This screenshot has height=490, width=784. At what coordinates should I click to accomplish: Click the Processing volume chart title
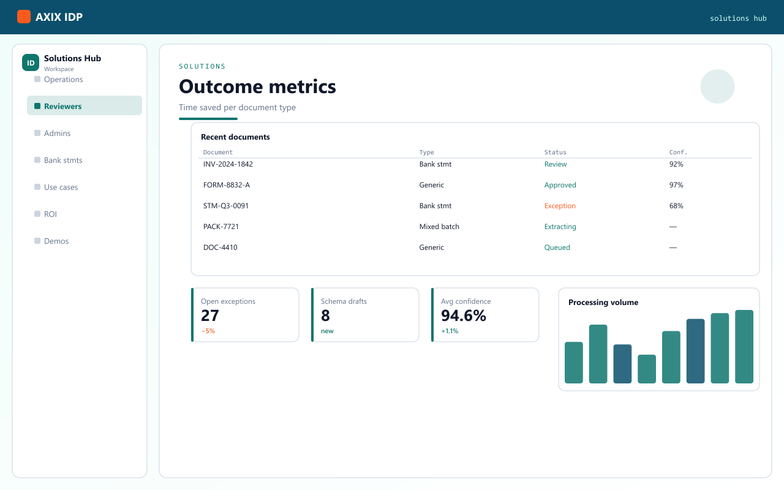tap(603, 303)
